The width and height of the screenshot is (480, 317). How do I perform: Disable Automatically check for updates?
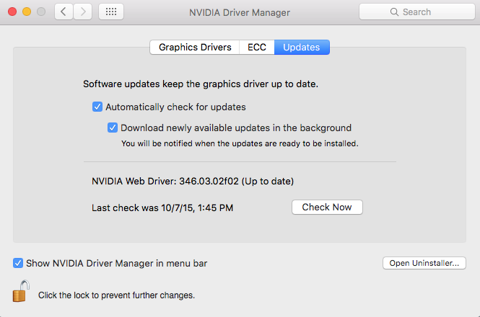tap(97, 107)
